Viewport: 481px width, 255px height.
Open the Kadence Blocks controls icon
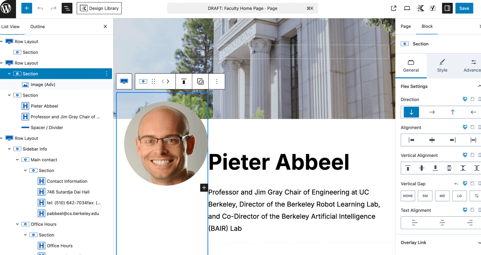pos(420,8)
